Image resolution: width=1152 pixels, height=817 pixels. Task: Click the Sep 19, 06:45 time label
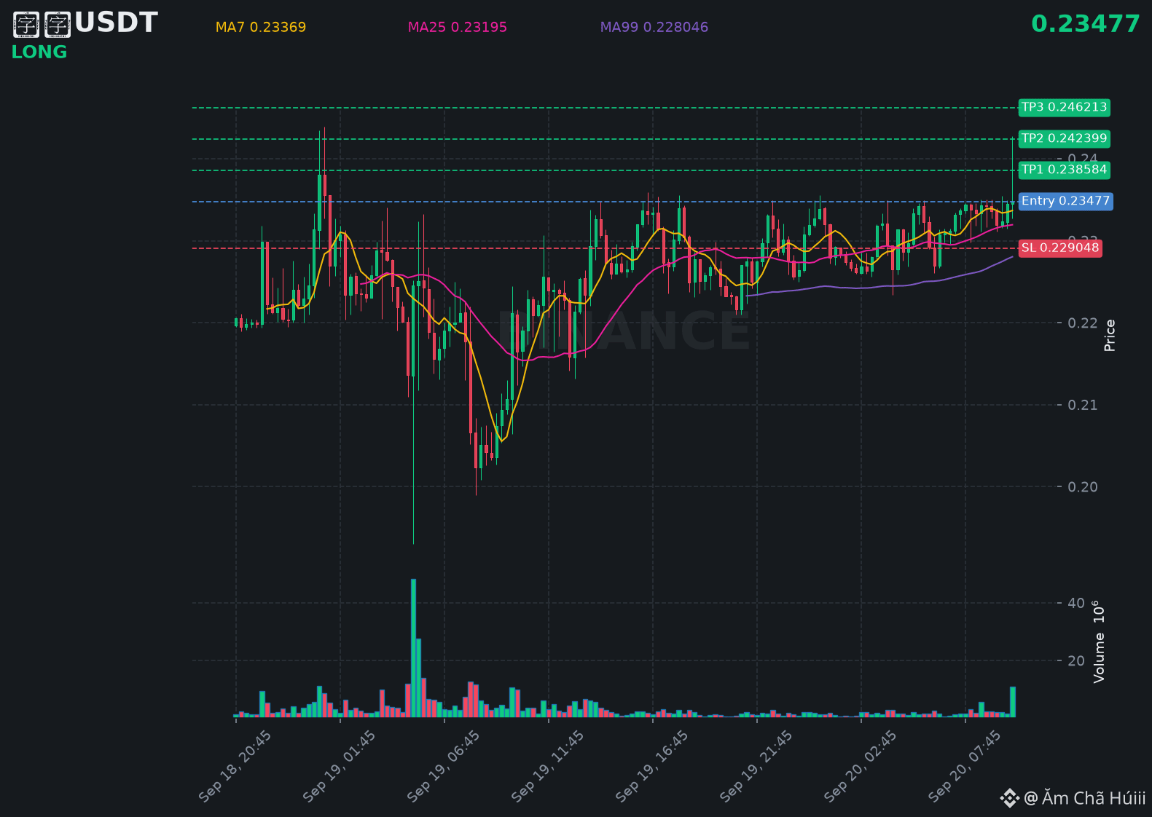click(x=444, y=766)
